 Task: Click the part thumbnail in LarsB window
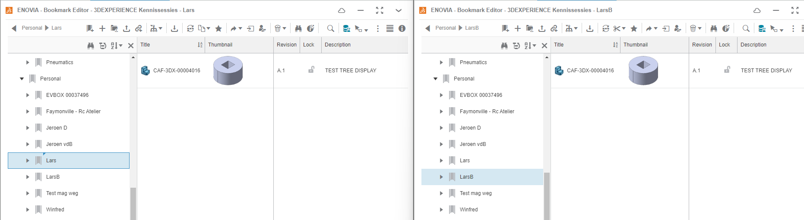(643, 71)
